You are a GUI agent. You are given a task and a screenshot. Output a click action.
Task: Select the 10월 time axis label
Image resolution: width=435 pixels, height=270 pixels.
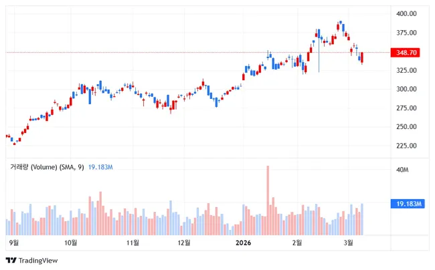point(71,243)
